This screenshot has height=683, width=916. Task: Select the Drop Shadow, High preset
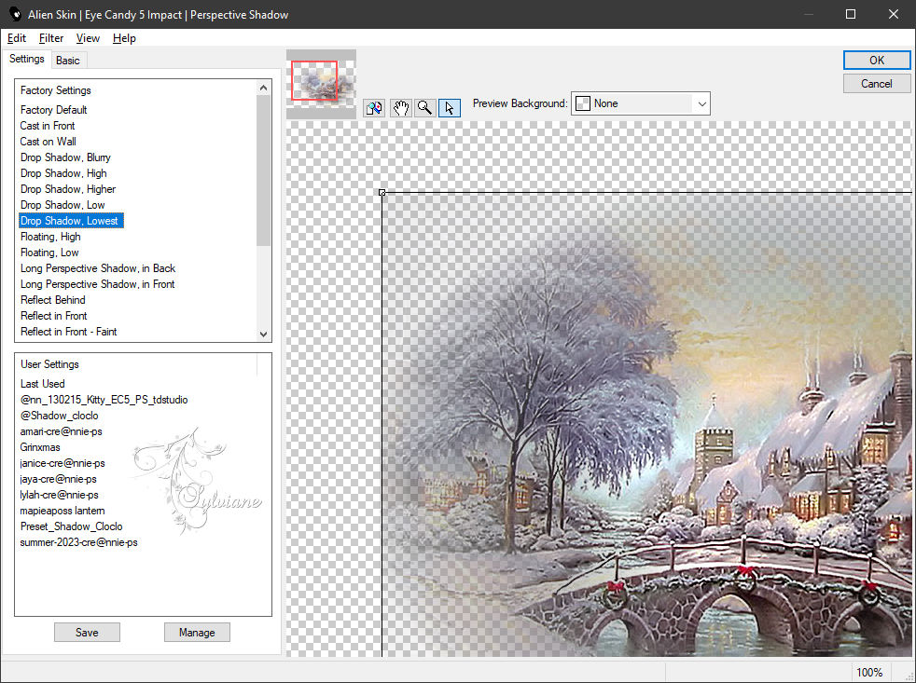point(63,172)
